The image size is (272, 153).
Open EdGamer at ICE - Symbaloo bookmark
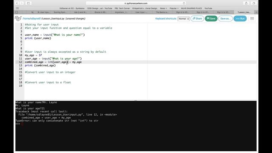tap(72, 8)
